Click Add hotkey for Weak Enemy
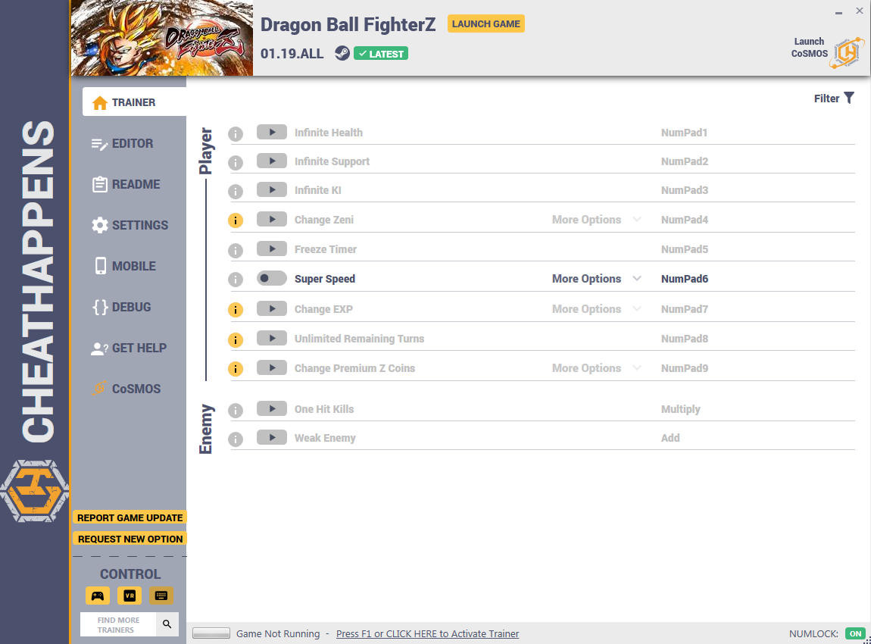 670,438
